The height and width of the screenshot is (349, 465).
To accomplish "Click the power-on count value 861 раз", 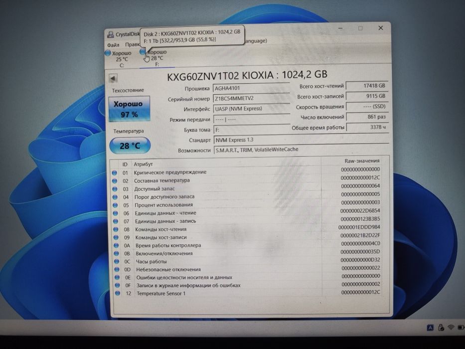I will coord(367,117).
